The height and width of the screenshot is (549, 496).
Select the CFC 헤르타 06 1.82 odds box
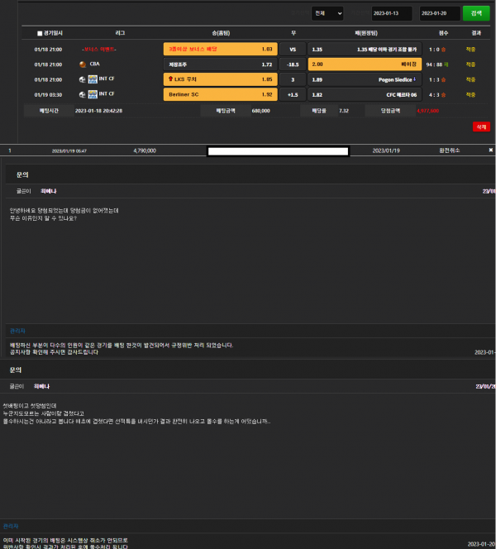365,94
